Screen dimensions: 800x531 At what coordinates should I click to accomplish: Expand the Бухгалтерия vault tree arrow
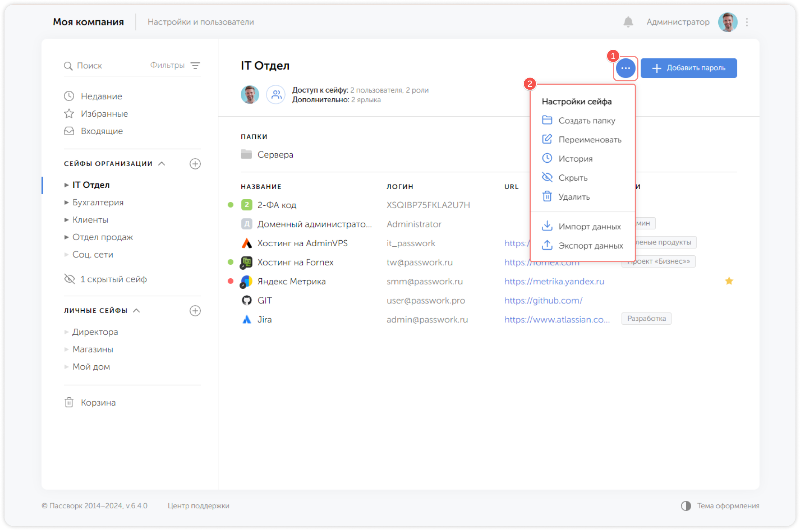pos(66,203)
